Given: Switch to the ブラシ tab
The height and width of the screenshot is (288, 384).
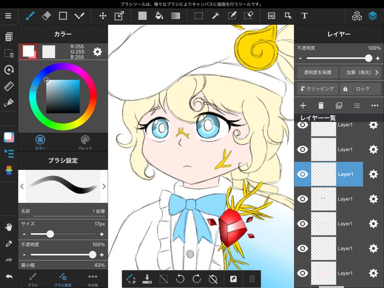Looking at the screenshot, I should [33, 280].
